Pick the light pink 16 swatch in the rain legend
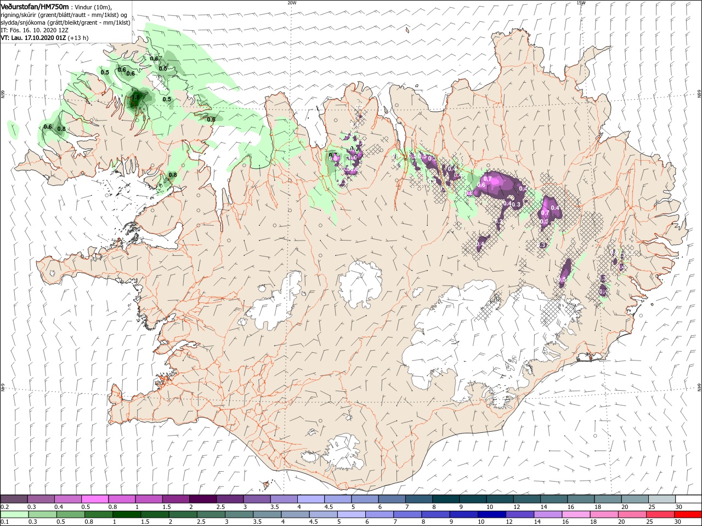This screenshot has width=702, height=526. [575, 514]
